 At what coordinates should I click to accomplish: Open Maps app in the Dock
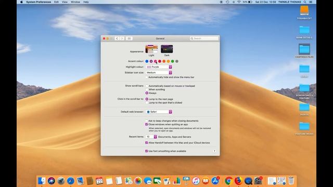(129, 181)
